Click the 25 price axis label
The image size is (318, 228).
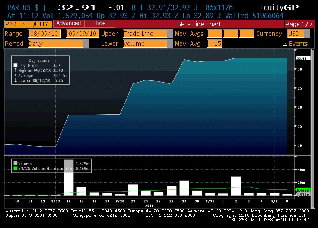(300, 88)
